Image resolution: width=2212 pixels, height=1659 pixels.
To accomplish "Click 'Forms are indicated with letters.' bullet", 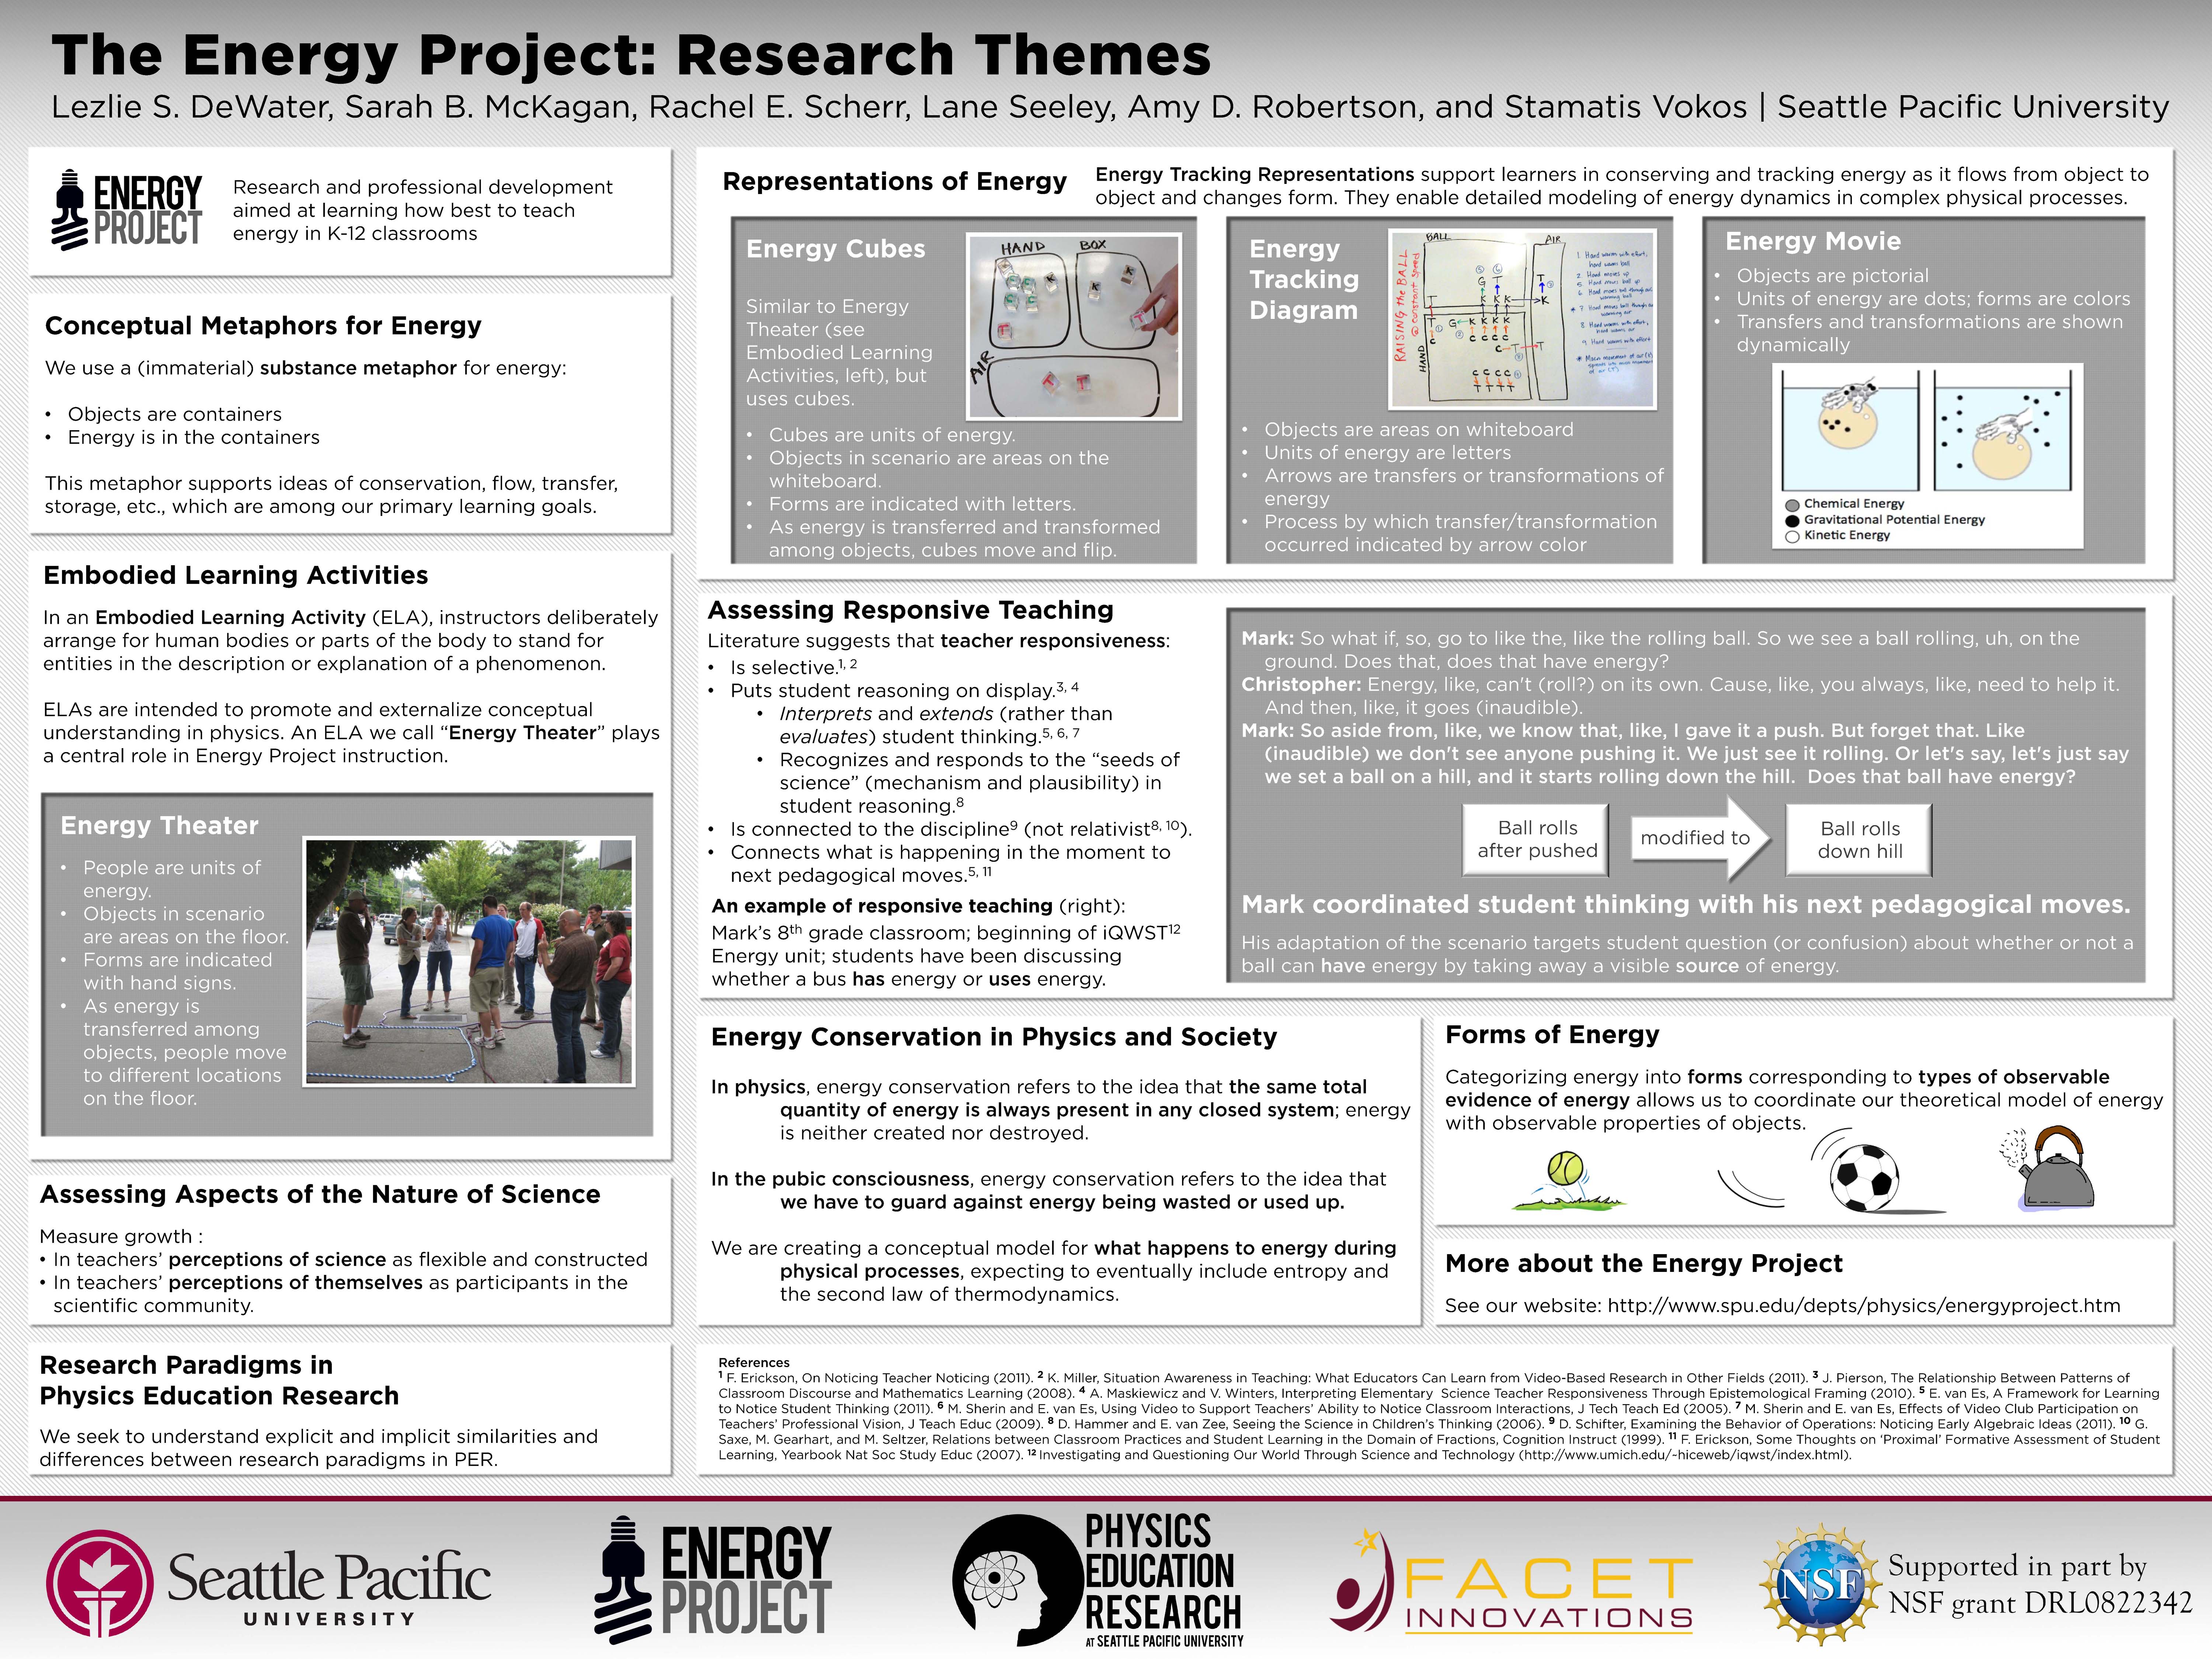I will tap(922, 504).
